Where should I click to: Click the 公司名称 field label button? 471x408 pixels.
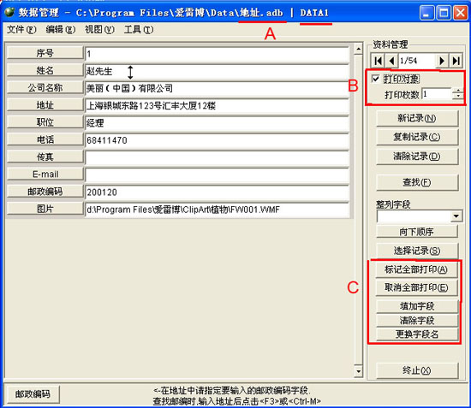click(45, 87)
